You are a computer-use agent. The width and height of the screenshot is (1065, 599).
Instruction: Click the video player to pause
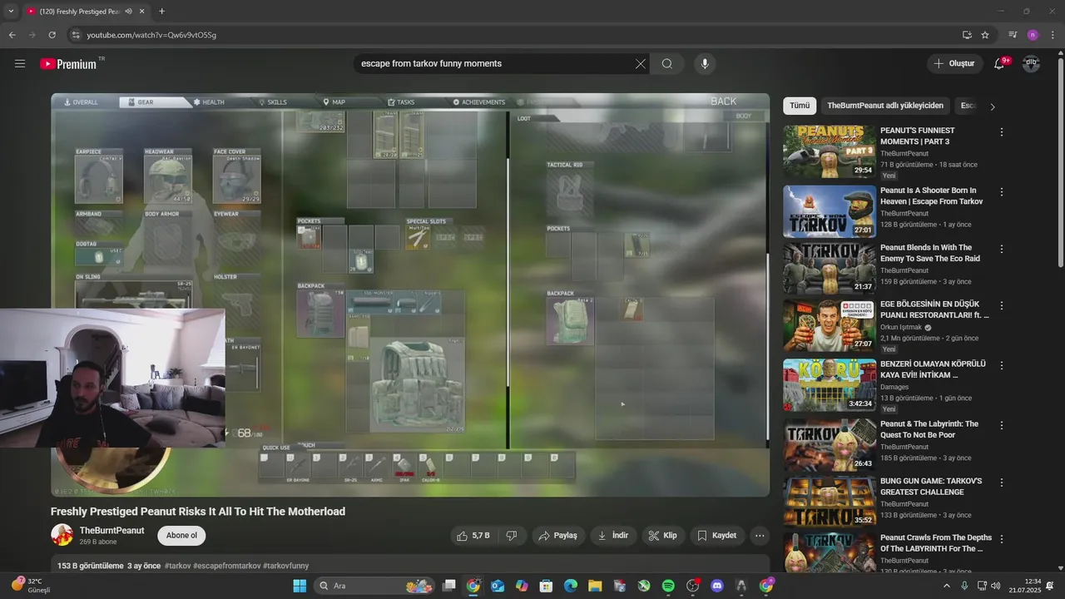(410, 295)
